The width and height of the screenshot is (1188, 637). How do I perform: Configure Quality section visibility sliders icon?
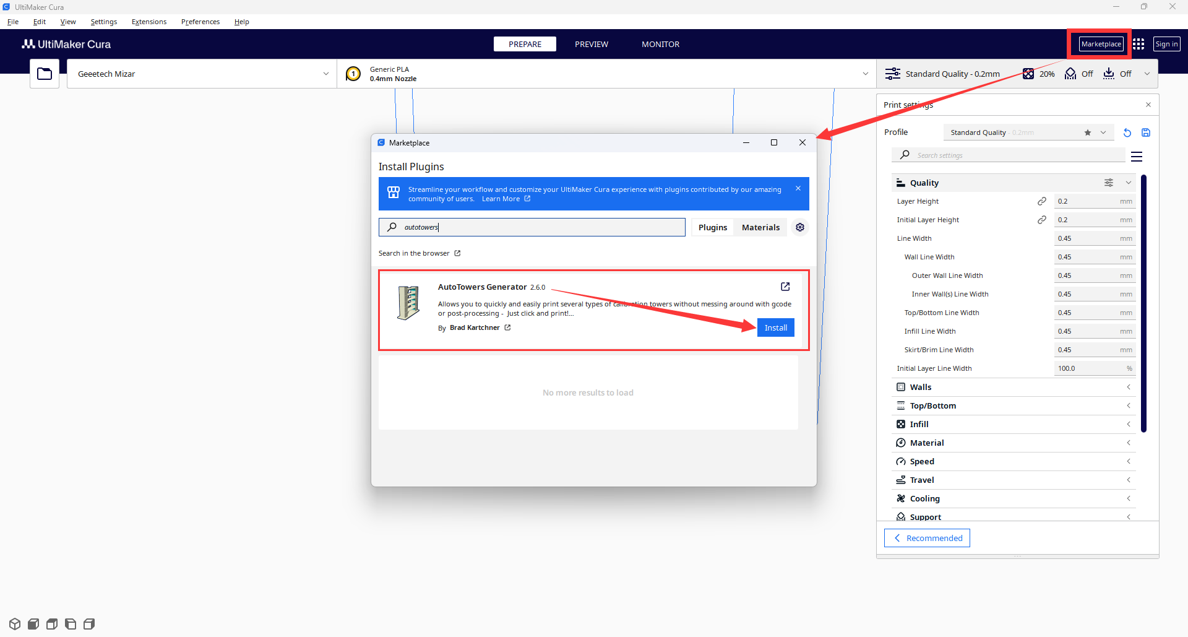tap(1109, 183)
